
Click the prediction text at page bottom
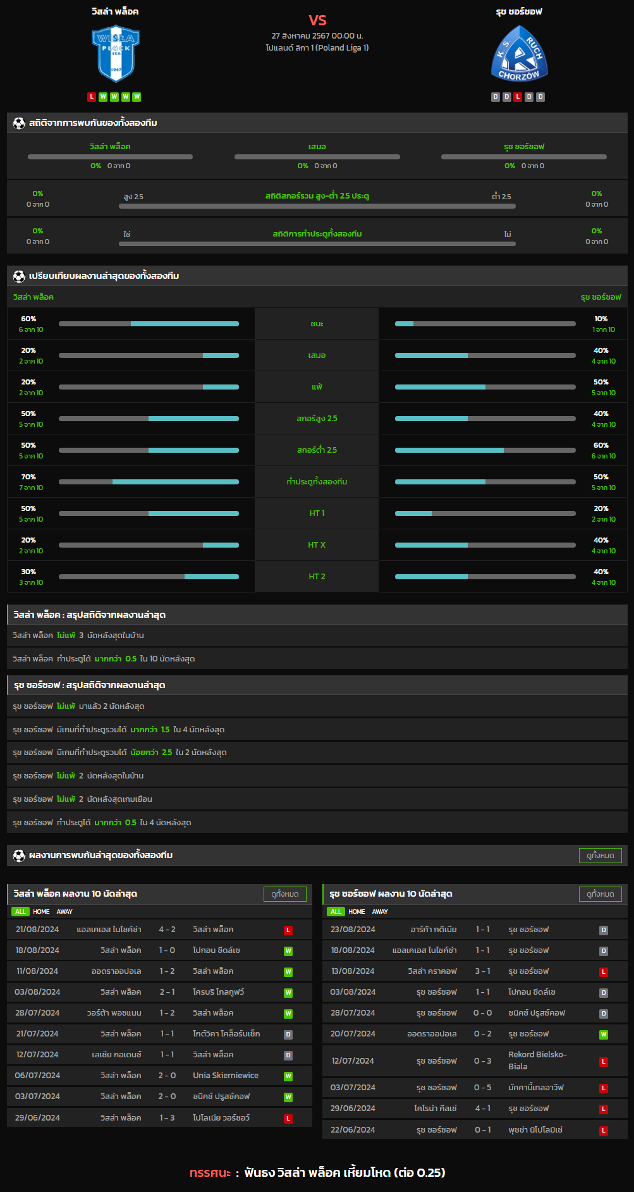point(317,1172)
